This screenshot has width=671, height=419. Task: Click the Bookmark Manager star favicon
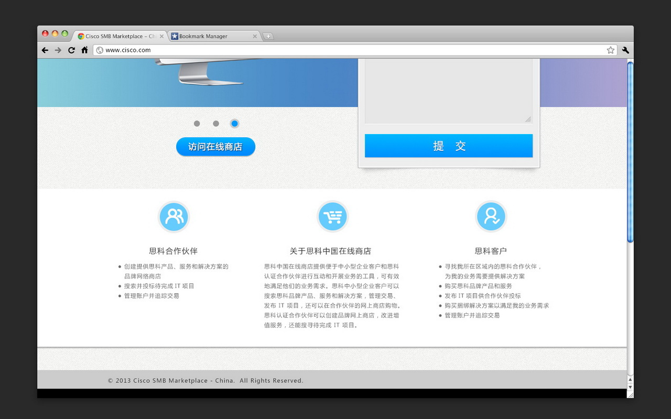click(x=175, y=36)
